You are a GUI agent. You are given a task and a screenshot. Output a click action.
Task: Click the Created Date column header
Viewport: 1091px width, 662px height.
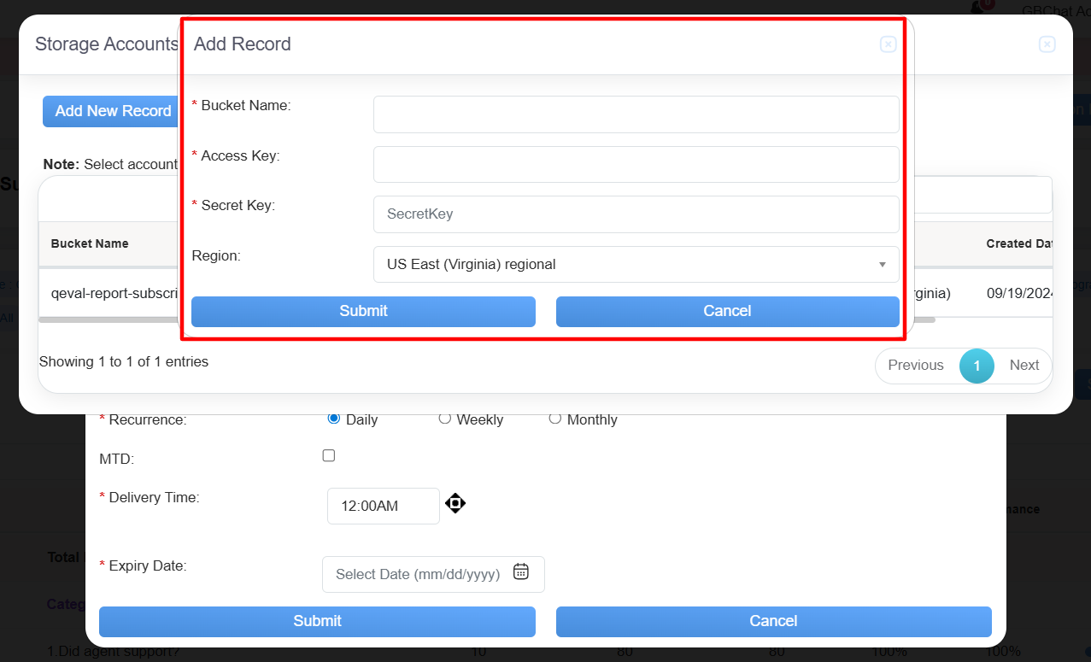pos(1019,243)
